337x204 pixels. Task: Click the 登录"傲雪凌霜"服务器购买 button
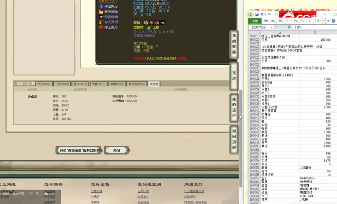(x=79, y=150)
